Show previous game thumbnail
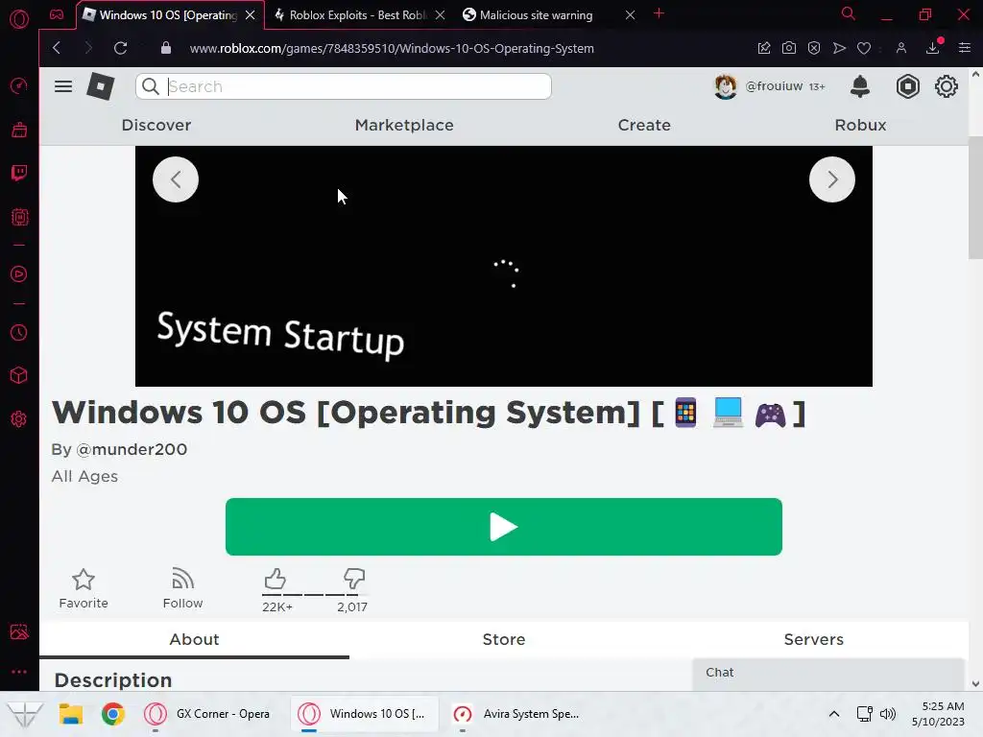Viewport: 983px width, 737px height. tap(176, 179)
